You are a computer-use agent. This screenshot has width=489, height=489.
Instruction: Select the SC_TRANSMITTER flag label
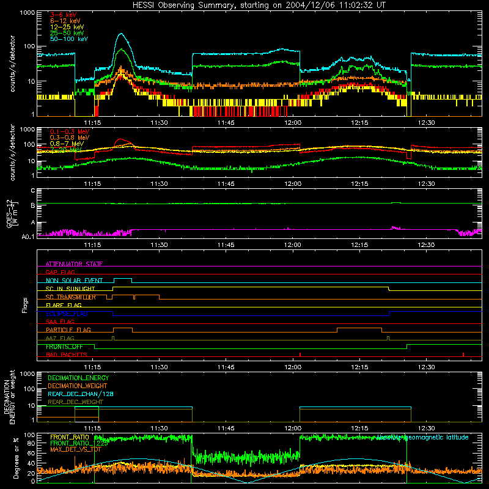point(71,297)
